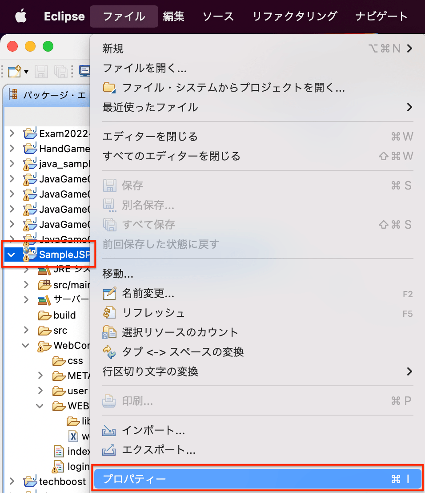
Task: Click the SampleJSP project icon
Action: click(x=30, y=254)
